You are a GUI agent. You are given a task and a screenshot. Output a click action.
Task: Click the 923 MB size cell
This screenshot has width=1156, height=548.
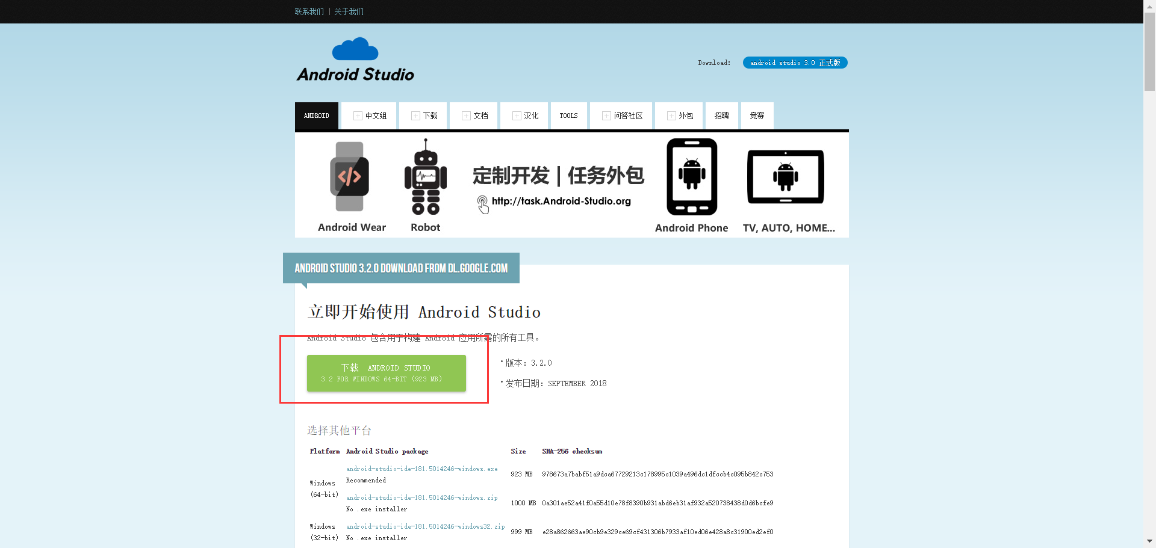[521, 474]
